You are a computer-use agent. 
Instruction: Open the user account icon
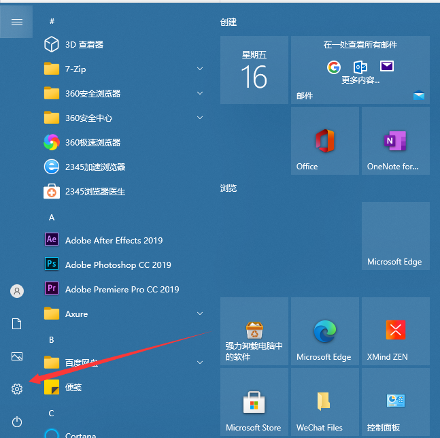point(17,291)
